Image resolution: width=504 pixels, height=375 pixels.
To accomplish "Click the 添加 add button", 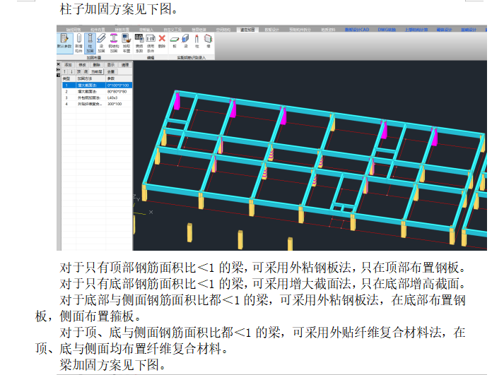I will [x=68, y=65].
